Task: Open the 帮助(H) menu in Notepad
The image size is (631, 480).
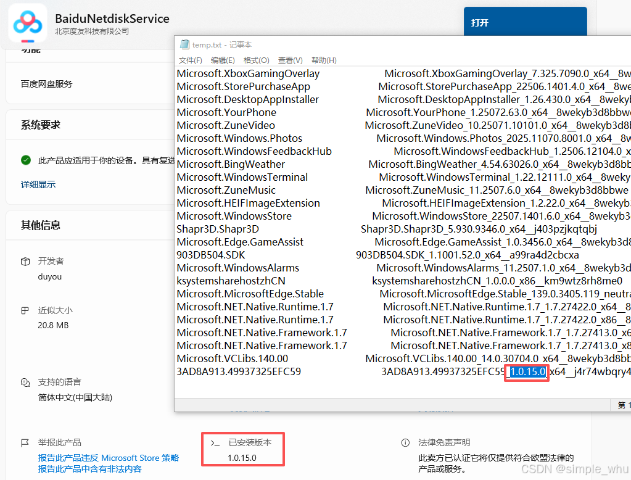Action: click(x=324, y=60)
